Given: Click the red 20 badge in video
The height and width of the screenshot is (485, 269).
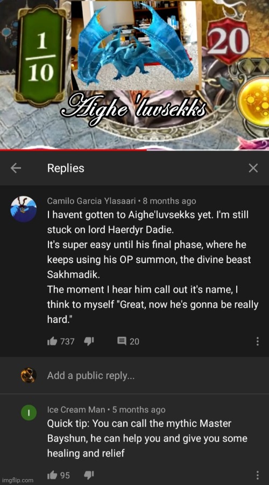Looking at the screenshot, I should pyautogui.click(x=228, y=40).
